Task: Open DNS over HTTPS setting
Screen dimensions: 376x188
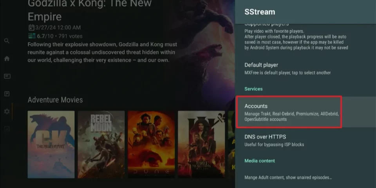Action: pos(305,141)
